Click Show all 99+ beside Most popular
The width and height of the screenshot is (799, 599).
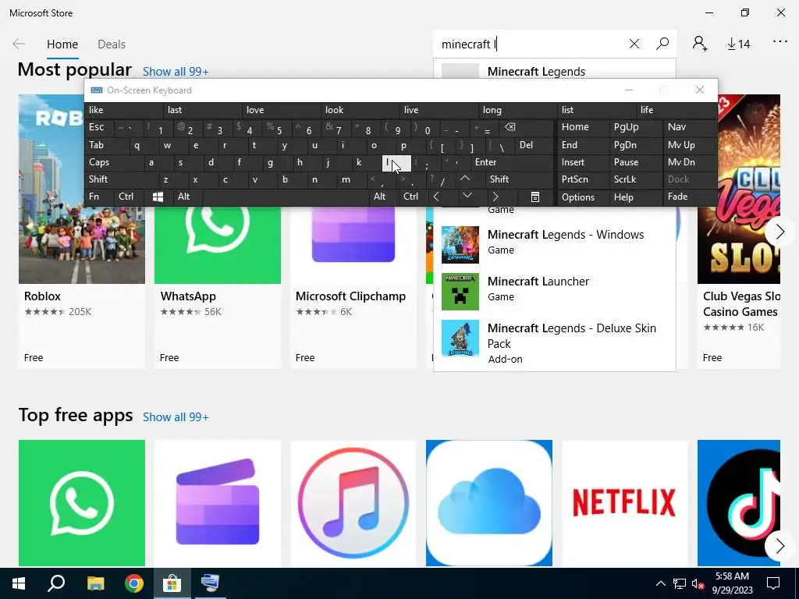176,72
